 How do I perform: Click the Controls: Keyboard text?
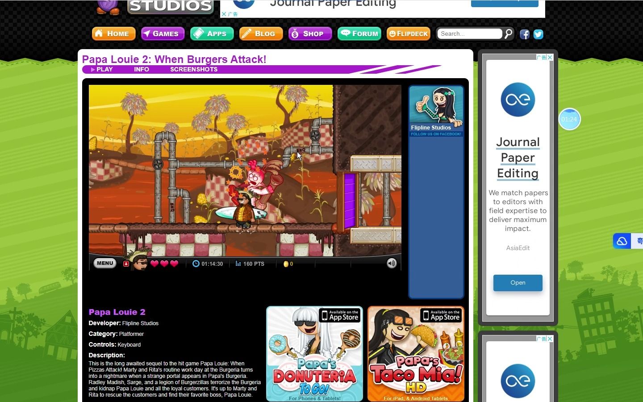(x=115, y=344)
